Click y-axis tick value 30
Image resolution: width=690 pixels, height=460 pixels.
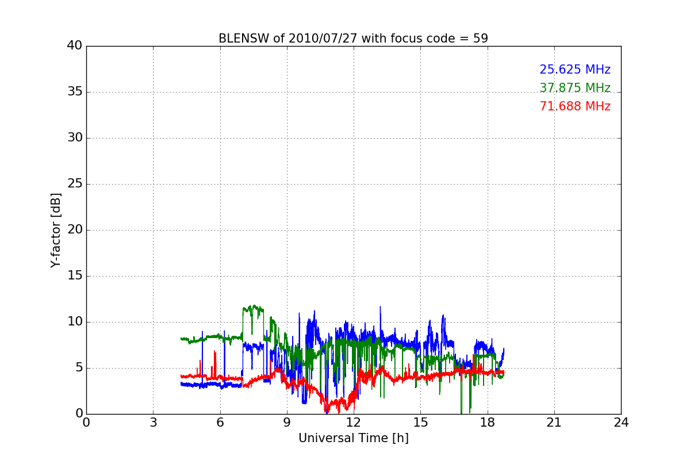pos(75,138)
